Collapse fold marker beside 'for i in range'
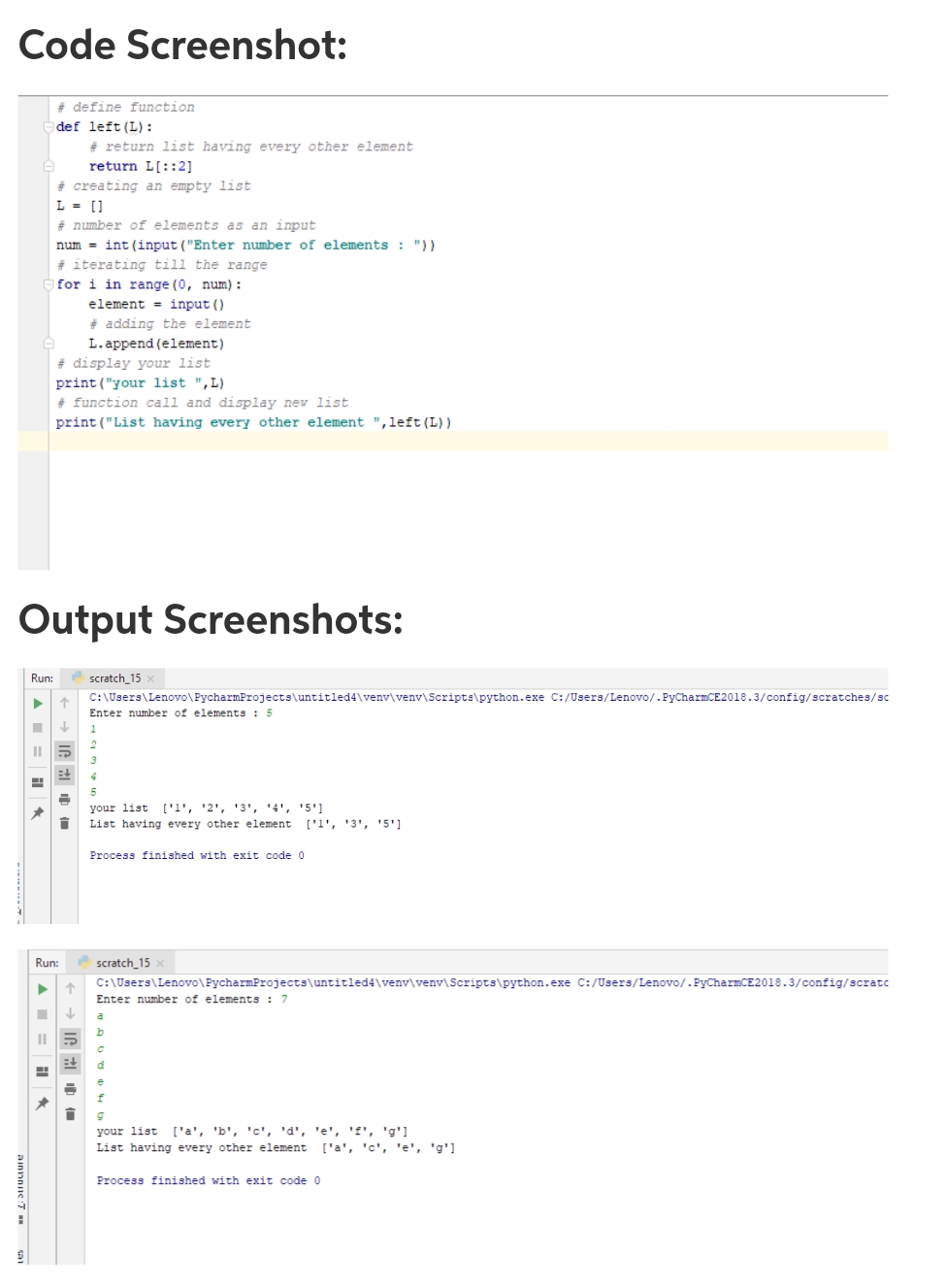 tap(49, 284)
